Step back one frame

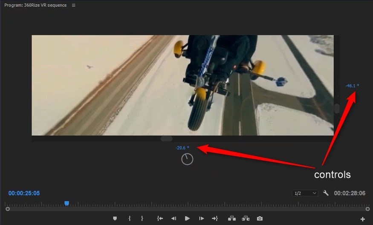click(x=173, y=218)
